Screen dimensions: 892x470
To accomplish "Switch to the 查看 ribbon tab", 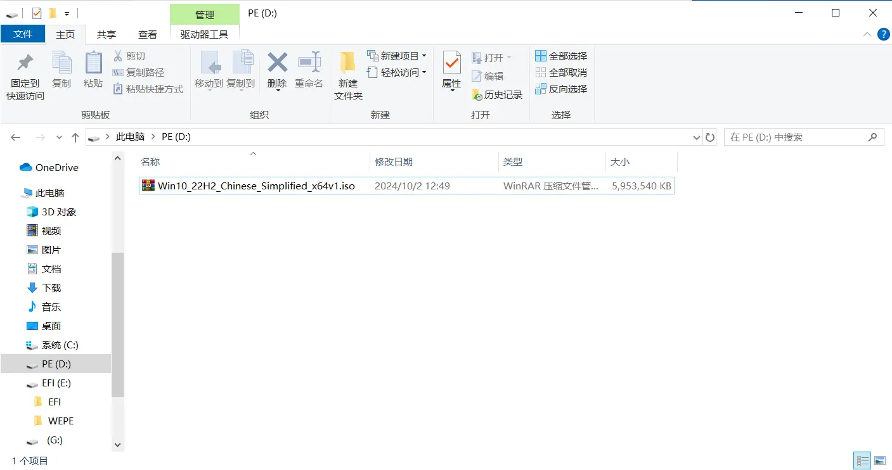I will pyautogui.click(x=148, y=34).
